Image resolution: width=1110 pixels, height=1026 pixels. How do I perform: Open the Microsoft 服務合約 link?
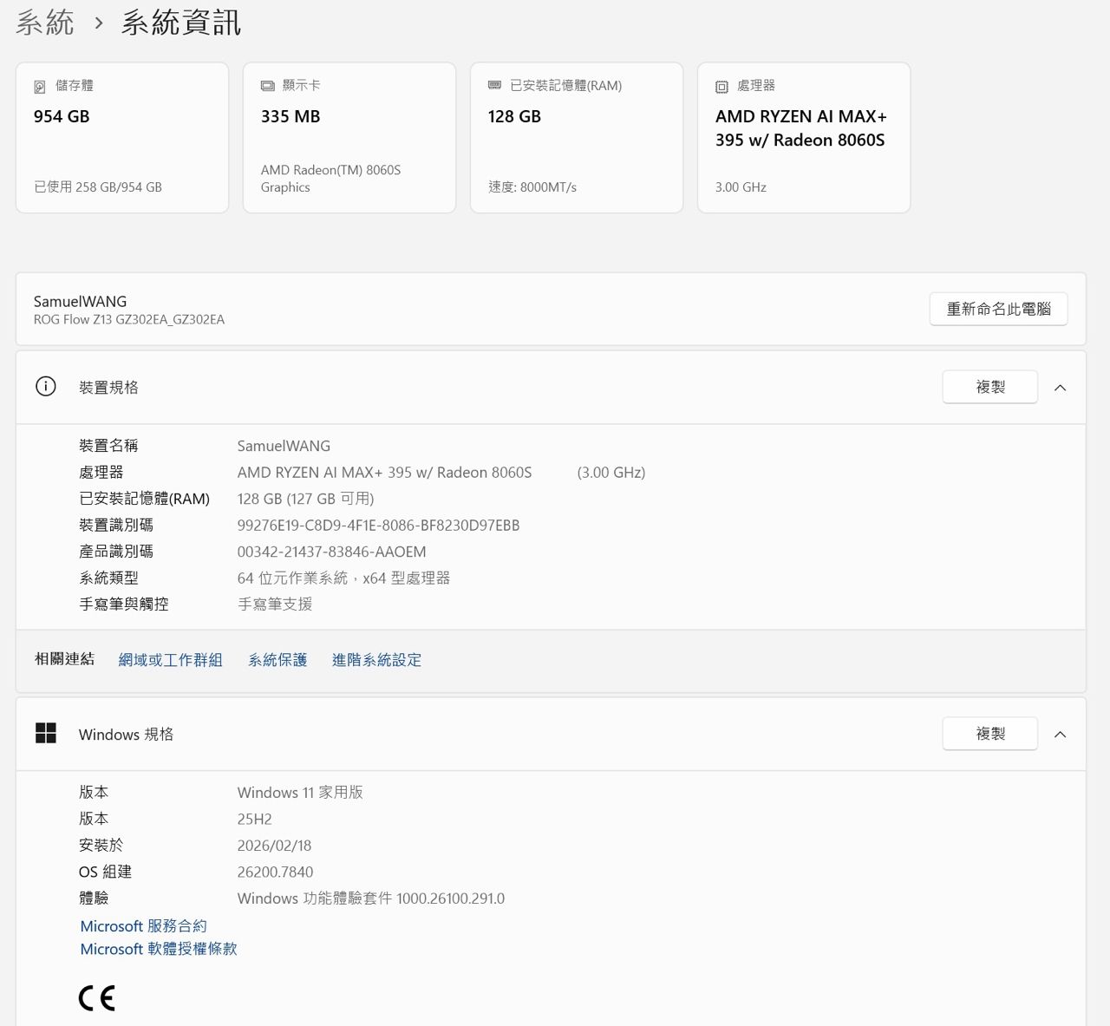144,926
